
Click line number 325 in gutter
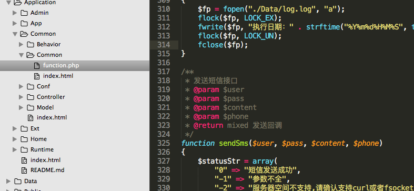tap(164, 143)
